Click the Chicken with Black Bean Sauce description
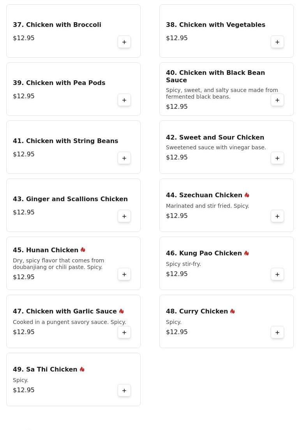Image resolution: width=300 pixels, height=430 pixels. coord(222,94)
